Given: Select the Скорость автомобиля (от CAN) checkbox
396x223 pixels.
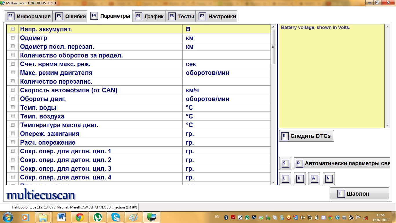Looking at the screenshot, I should point(12,90).
